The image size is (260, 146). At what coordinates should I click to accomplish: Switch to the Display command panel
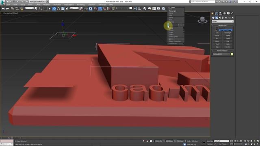click(x=228, y=13)
